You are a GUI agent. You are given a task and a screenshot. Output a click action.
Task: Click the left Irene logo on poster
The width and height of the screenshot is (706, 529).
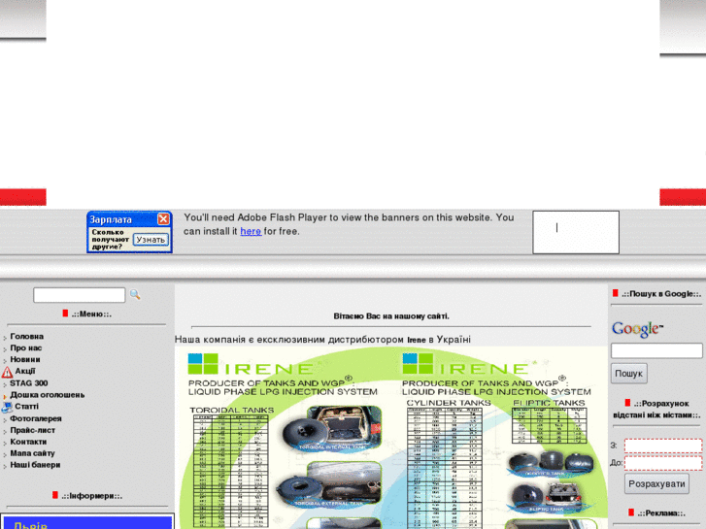[251, 364]
